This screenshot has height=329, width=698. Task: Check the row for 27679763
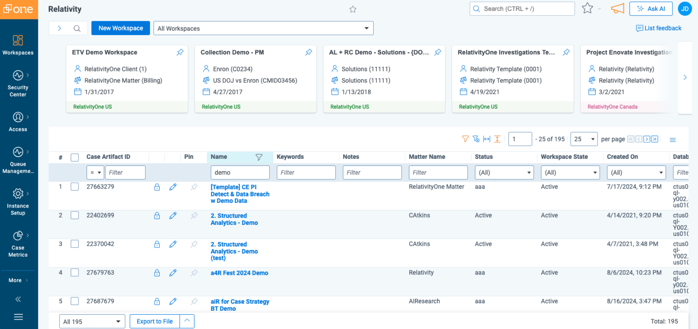[75, 273]
